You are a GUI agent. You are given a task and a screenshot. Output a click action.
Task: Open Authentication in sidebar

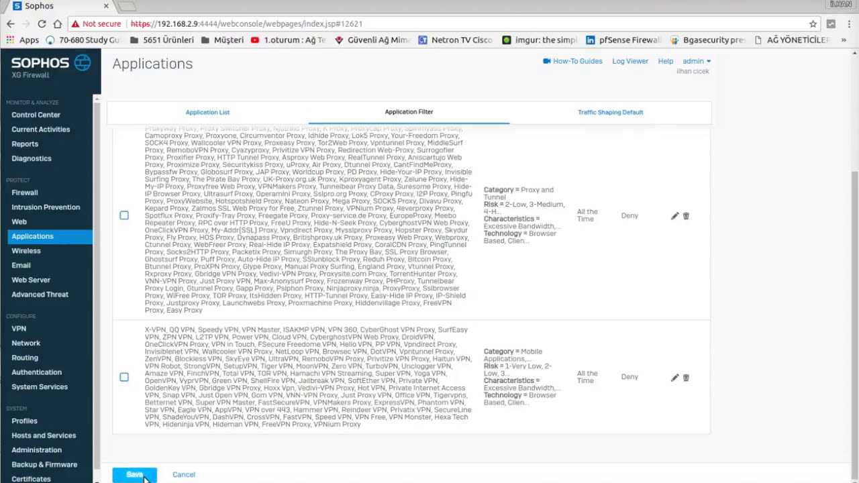(36, 372)
